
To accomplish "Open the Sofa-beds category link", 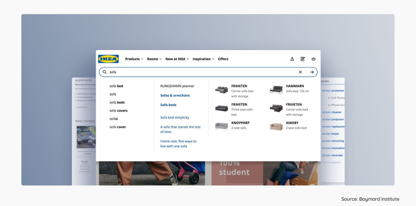I will pyautogui.click(x=168, y=105).
